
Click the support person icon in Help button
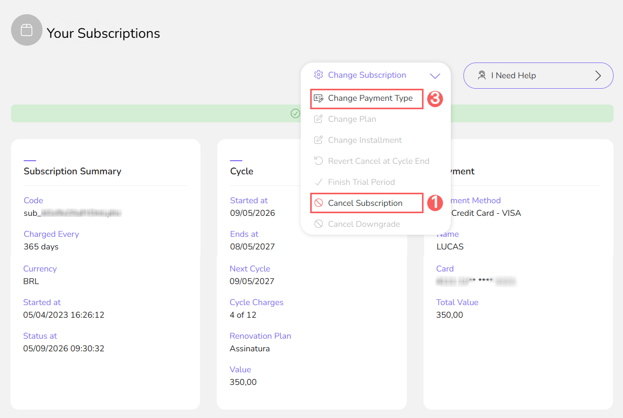[x=482, y=75]
